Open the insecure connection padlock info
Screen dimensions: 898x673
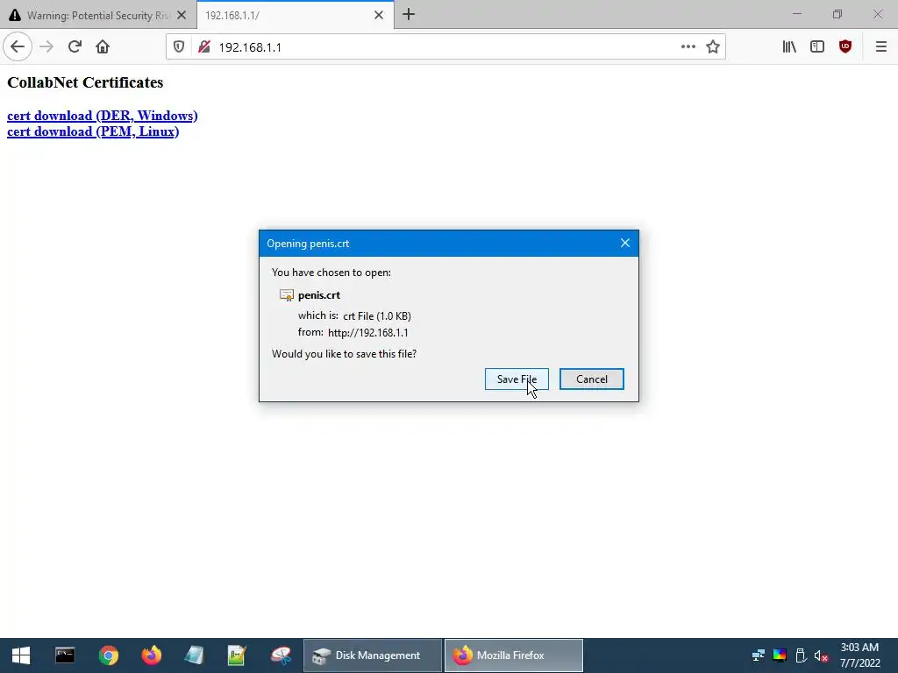coord(203,47)
